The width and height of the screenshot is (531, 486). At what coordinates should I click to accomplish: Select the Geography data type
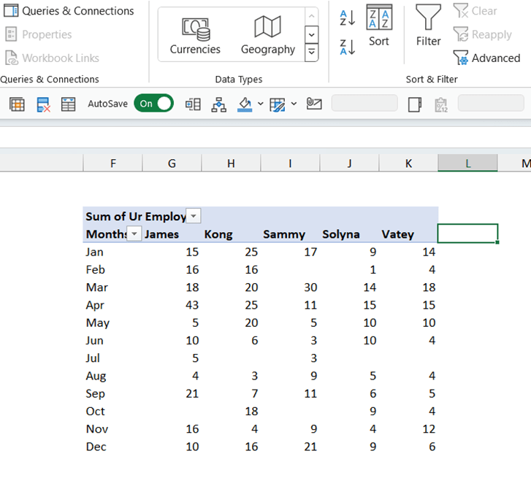point(268,35)
